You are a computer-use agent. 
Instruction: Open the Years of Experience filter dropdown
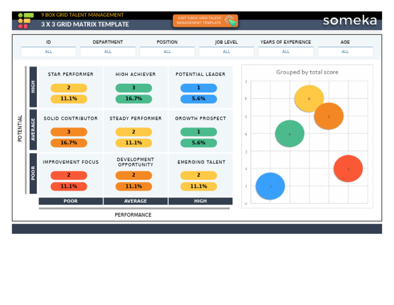[x=286, y=51]
